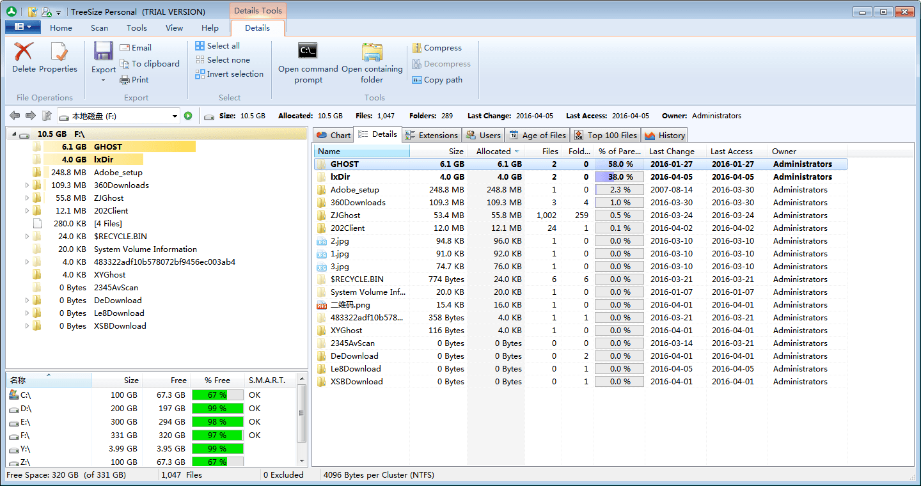The height and width of the screenshot is (486, 921).
Task: Expand the $RECYCLE.BIN tree node
Action: 27,237
